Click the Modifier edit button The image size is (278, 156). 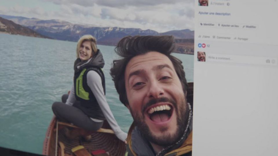pos(249,27)
